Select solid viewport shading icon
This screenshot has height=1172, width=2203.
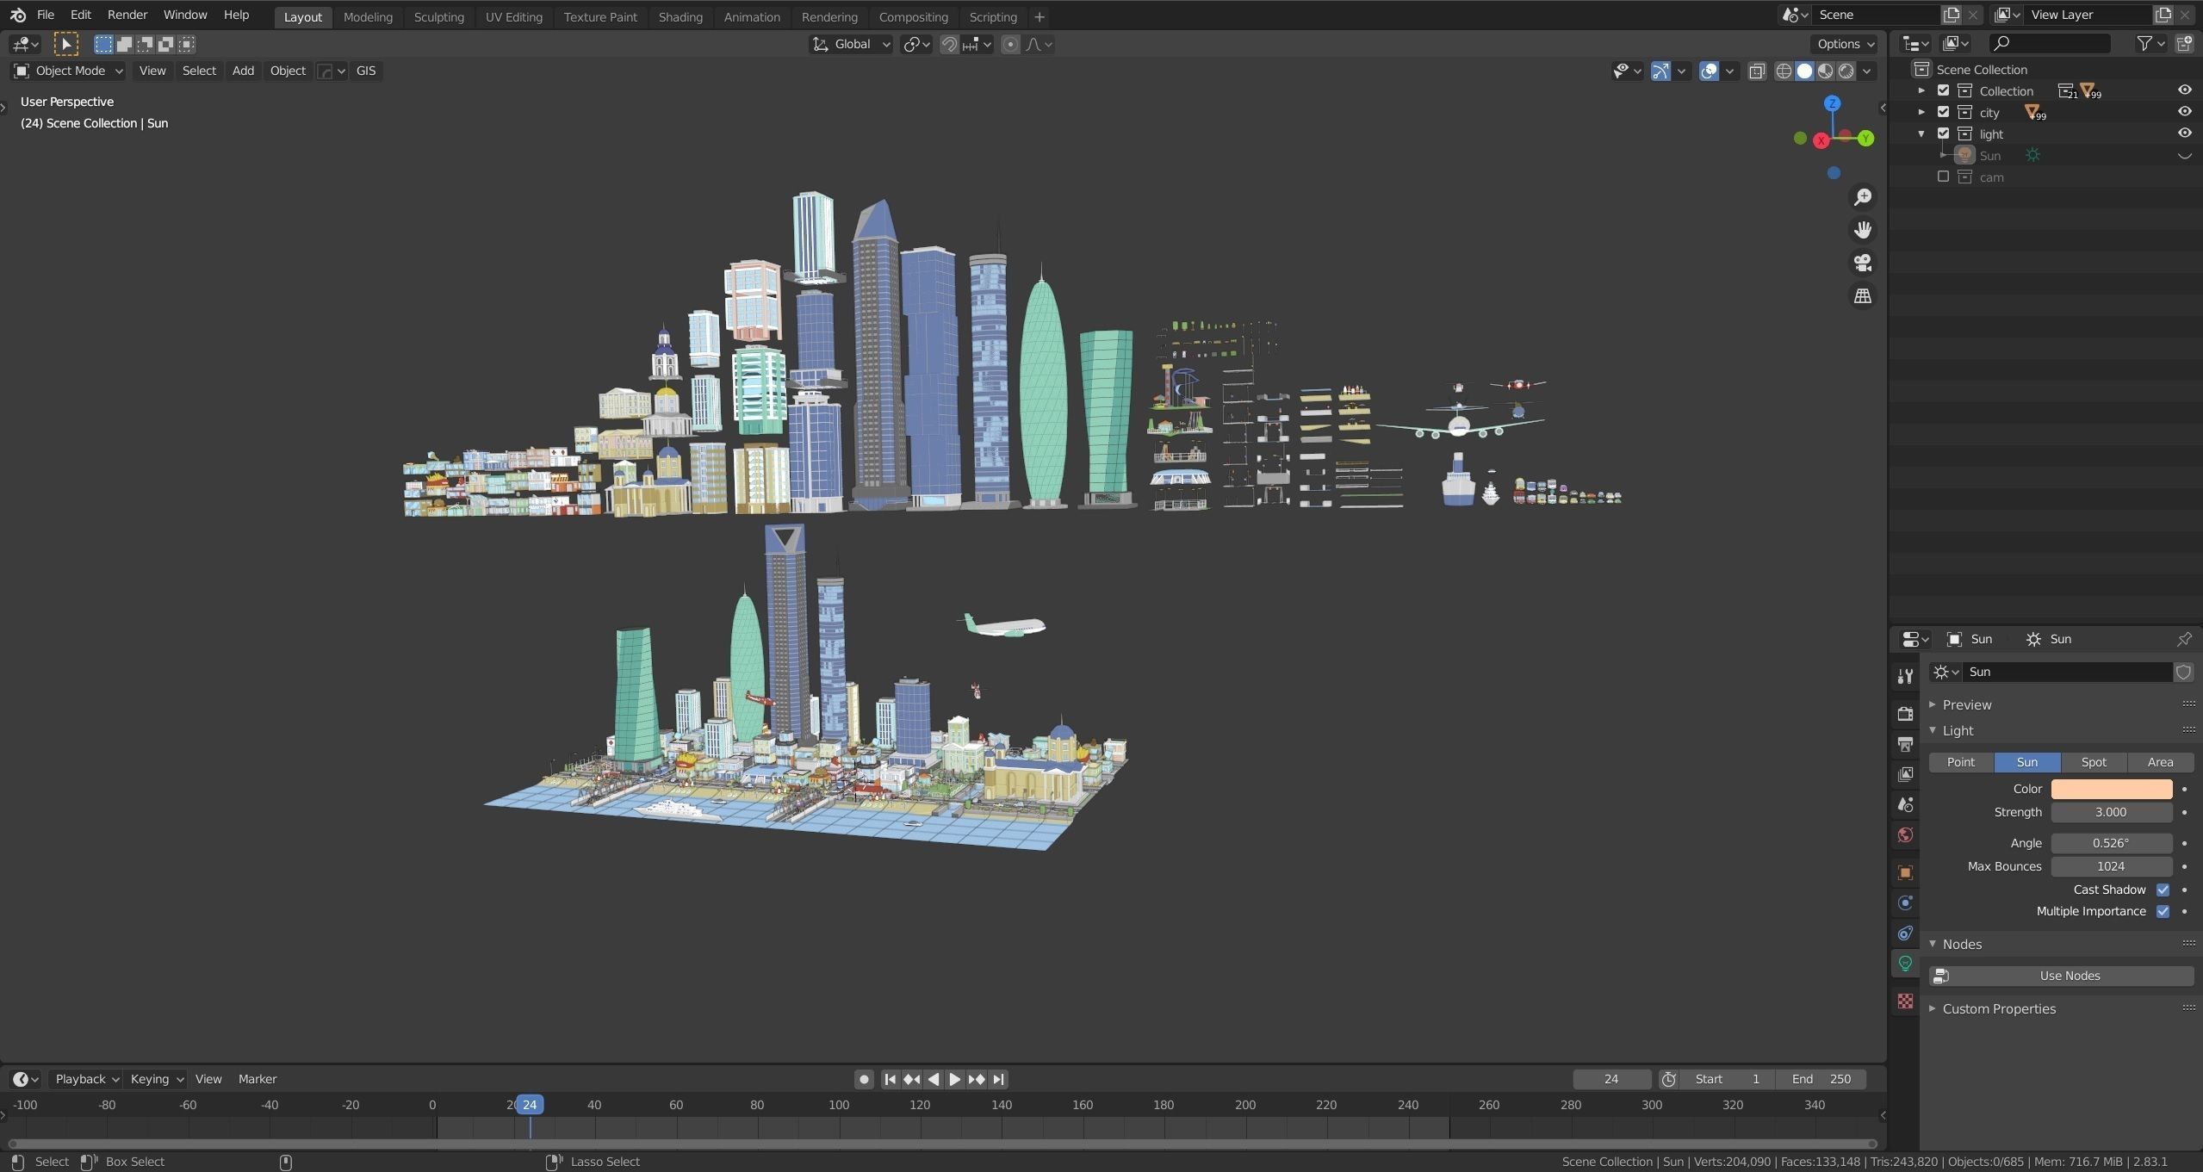[x=1804, y=71]
